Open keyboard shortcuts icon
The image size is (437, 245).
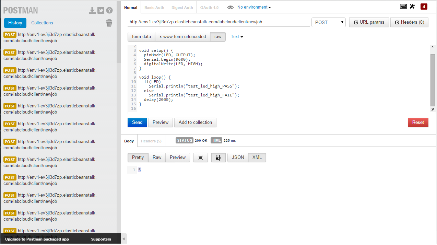403,6
